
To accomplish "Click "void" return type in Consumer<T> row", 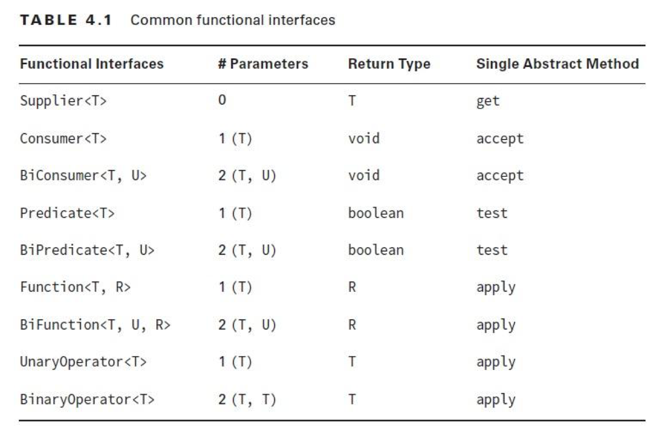I will coord(364,138).
